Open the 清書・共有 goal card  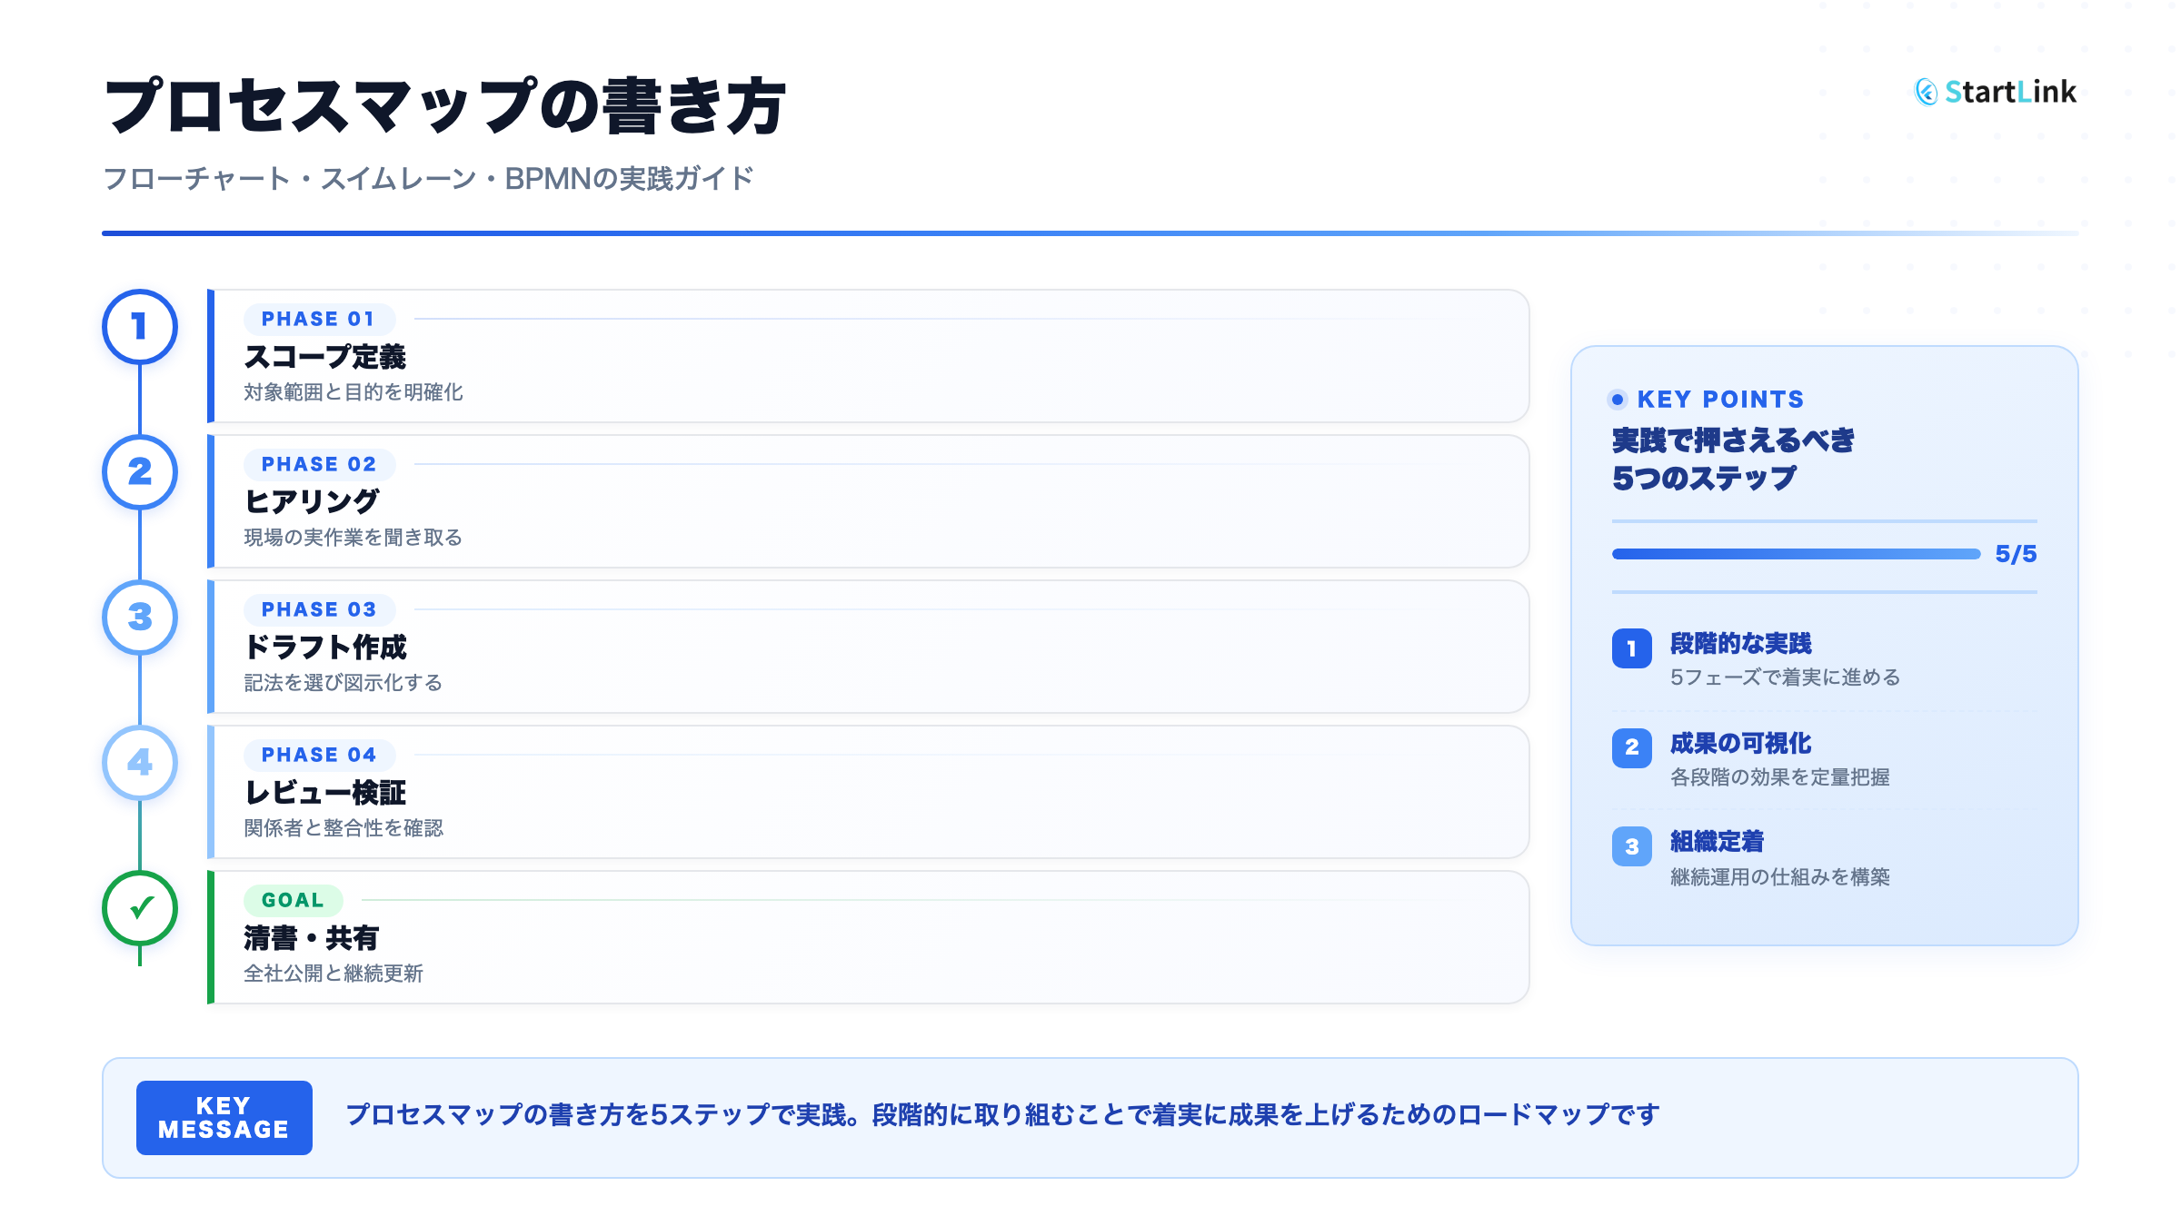click(x=868, y=938)
